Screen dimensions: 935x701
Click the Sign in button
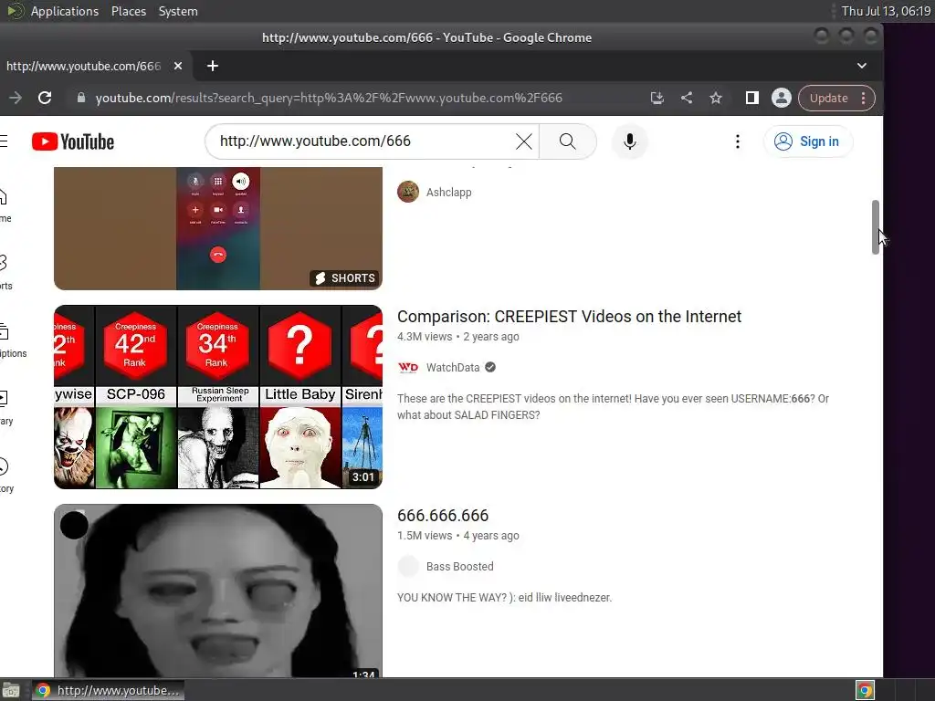808,141
